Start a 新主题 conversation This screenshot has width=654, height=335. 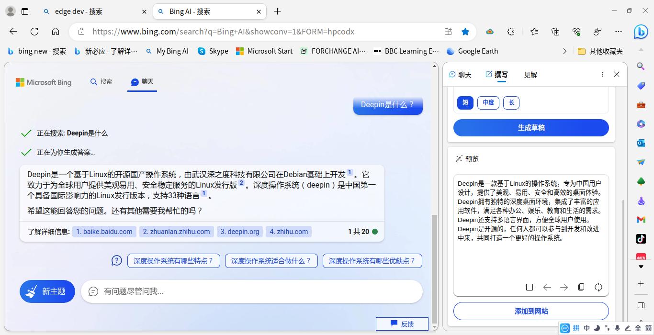47,291
